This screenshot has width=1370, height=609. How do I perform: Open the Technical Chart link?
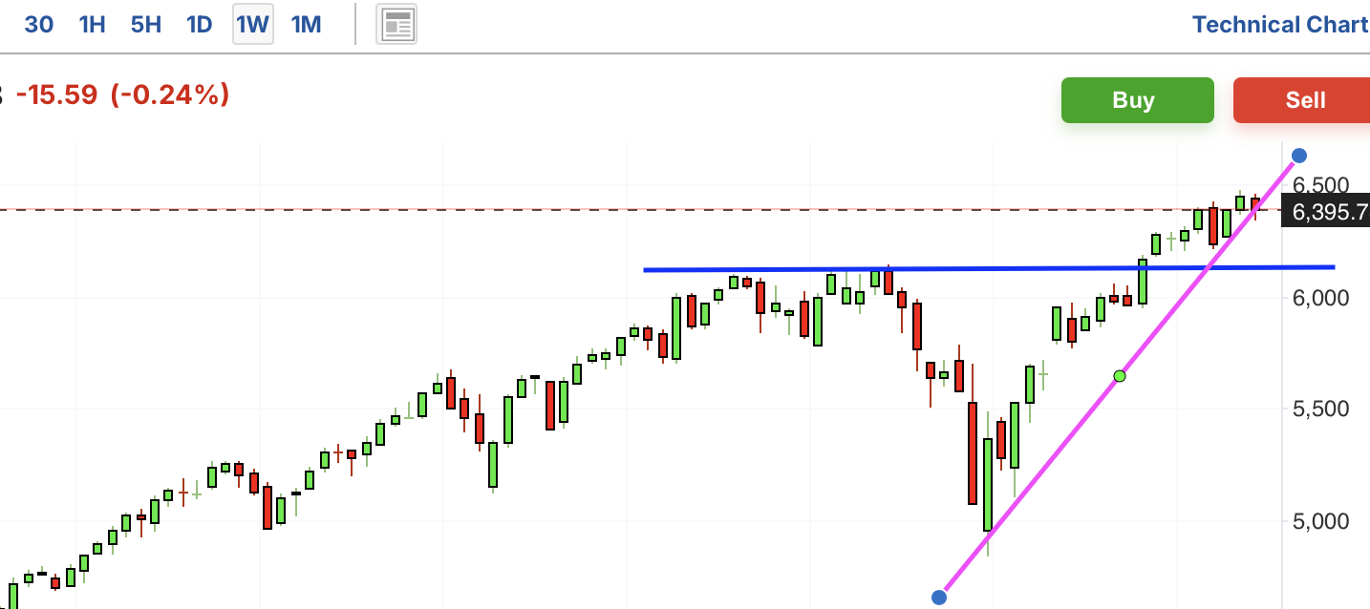(x=1279, y=25)
